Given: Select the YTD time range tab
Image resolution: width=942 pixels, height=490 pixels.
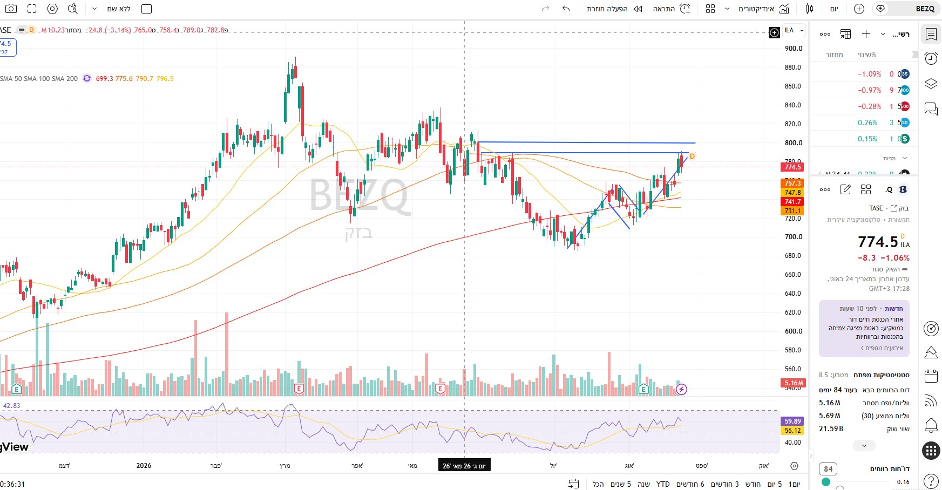Looking at the screenshot, I should (663, 484).
